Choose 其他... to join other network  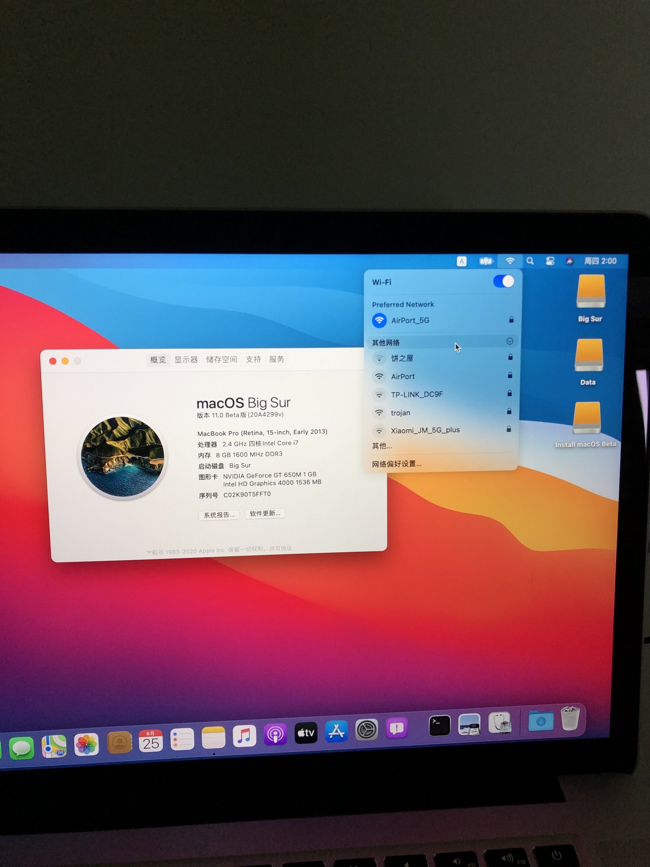pos(382,446)
